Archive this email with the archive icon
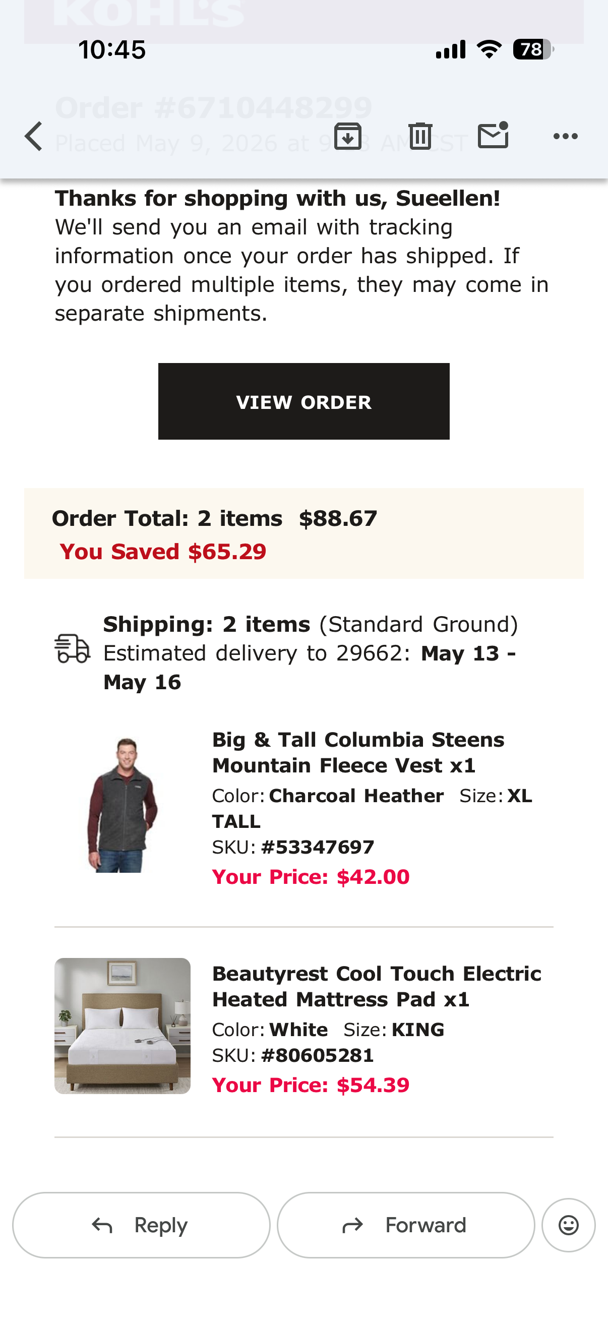This screenshot has width=608, height=1322. pyautogui.click(x=348, y=137)
